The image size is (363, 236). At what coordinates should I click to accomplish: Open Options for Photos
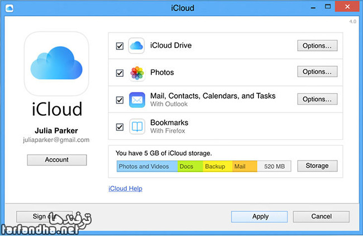(x=317, y=71)
